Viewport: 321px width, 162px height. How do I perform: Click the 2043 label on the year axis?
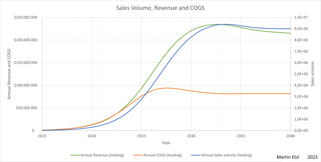coord(241,136)
